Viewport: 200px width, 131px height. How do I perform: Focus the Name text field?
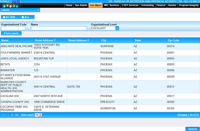(x=59, y=28)
